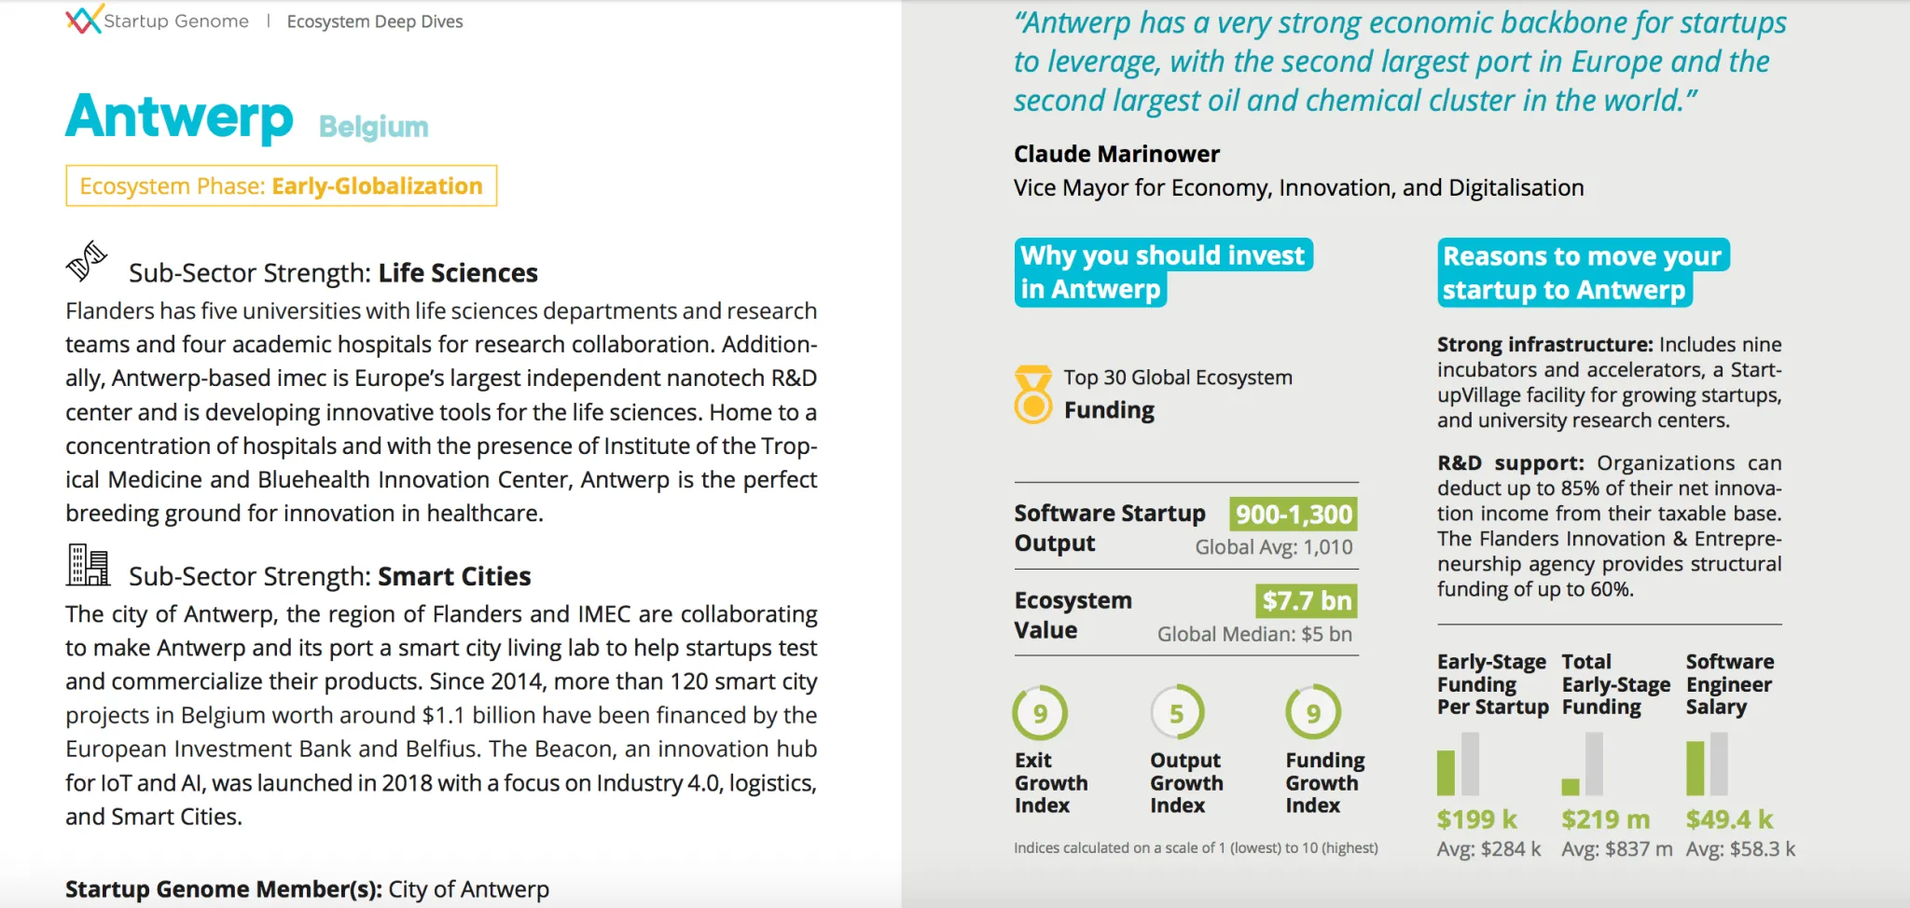Click the Exit Growth Index circle
This screenshot has height=908, width=1910.
click(1040, 713)
